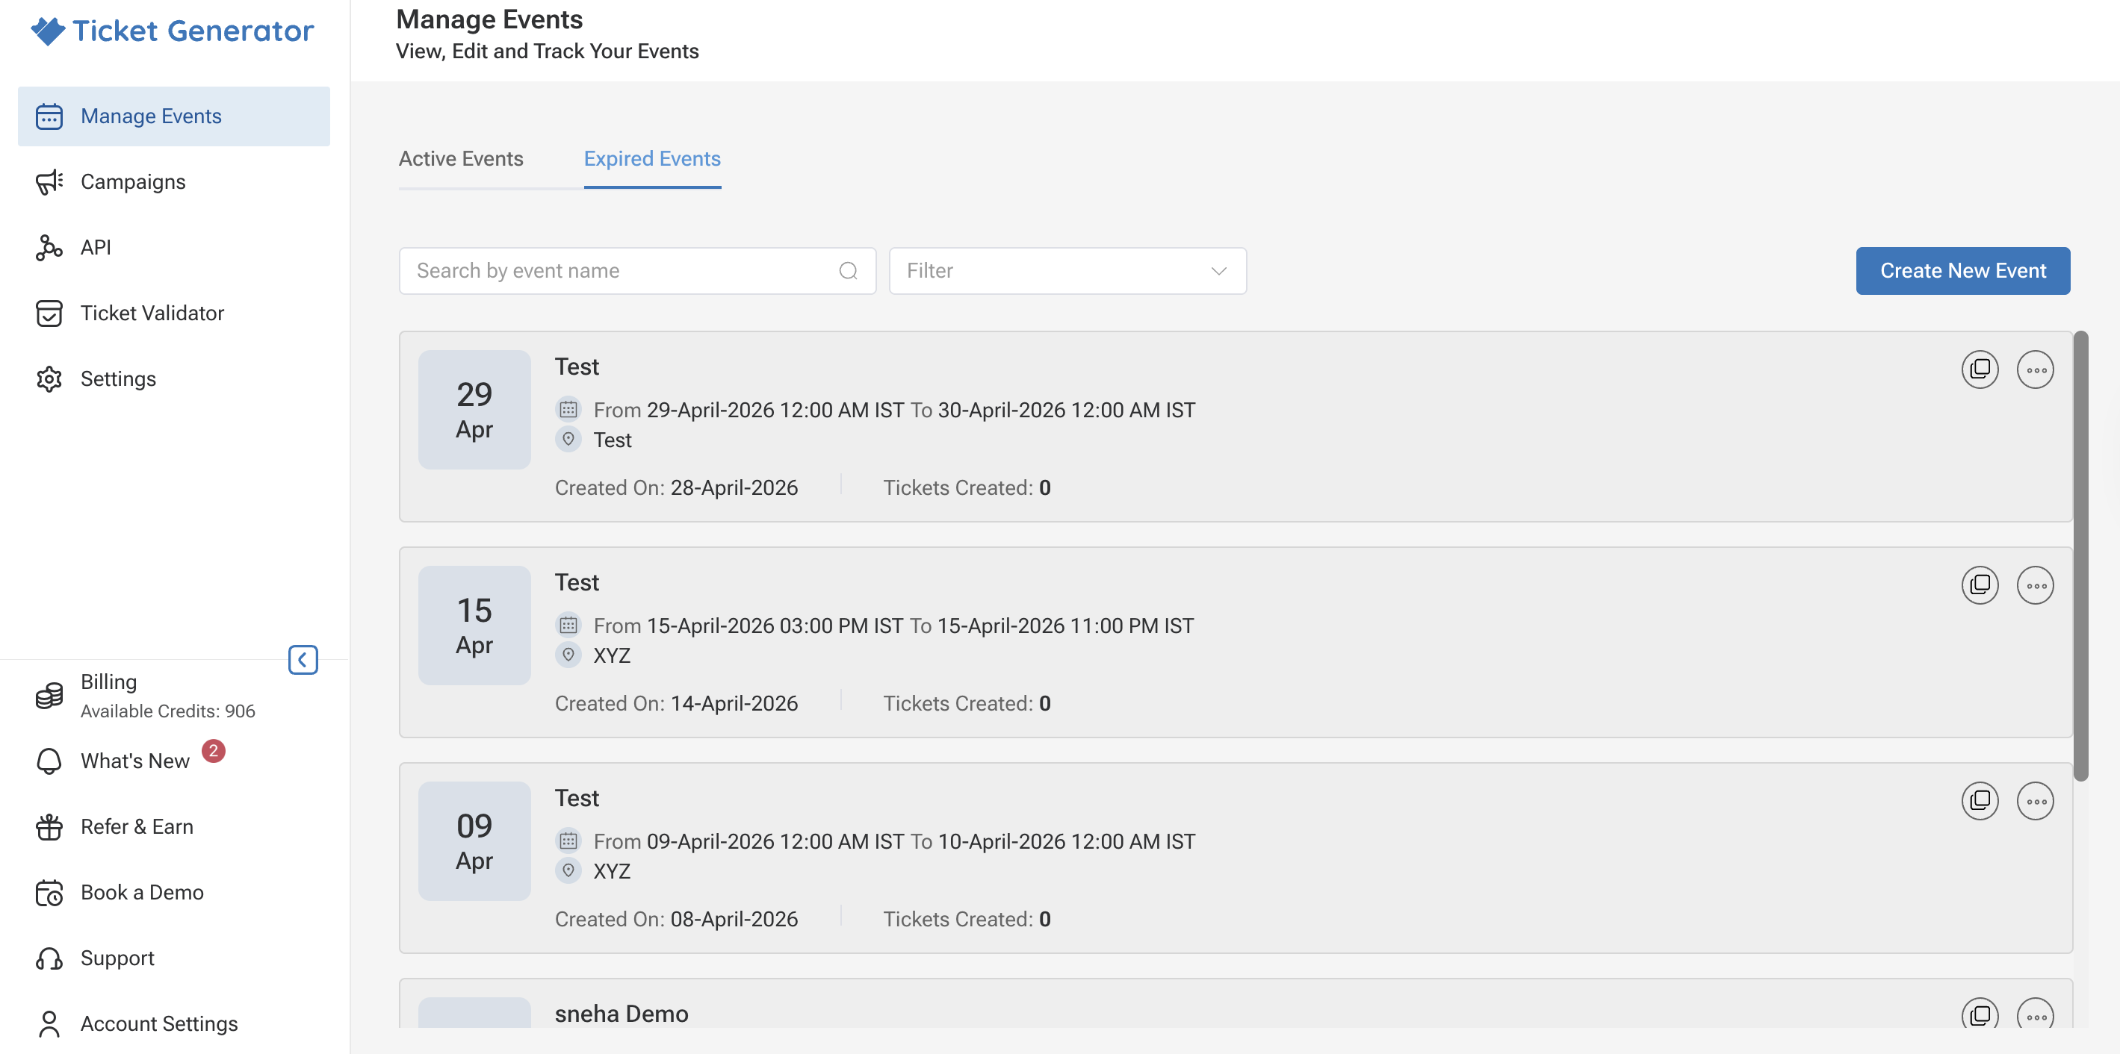Image resolution: width=2120 pixels, height=1054 pixels.
Task: Click location Test on 29 Apr card
Action: coord(613,440)
